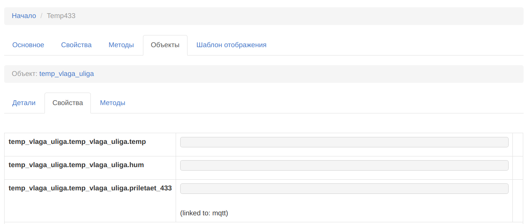
Task: Select the Объекты tab
Action: click(165, 45)
